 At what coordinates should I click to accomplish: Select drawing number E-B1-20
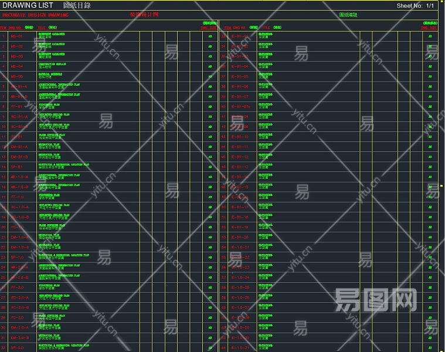click(x=240, y=238)
